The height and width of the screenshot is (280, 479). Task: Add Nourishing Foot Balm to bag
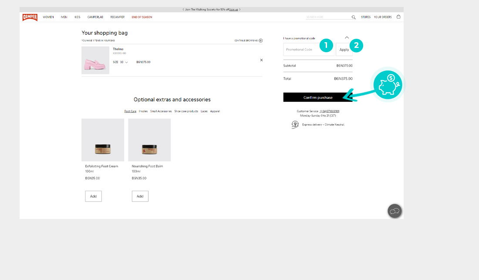(x=140, y=196)
